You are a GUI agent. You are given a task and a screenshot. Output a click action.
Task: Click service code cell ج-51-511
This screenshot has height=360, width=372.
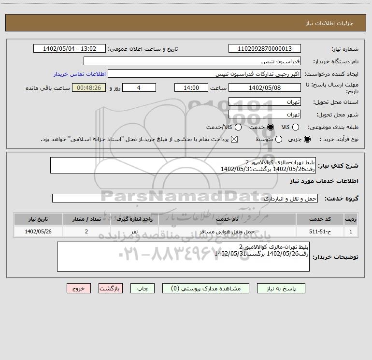[320, 231]
